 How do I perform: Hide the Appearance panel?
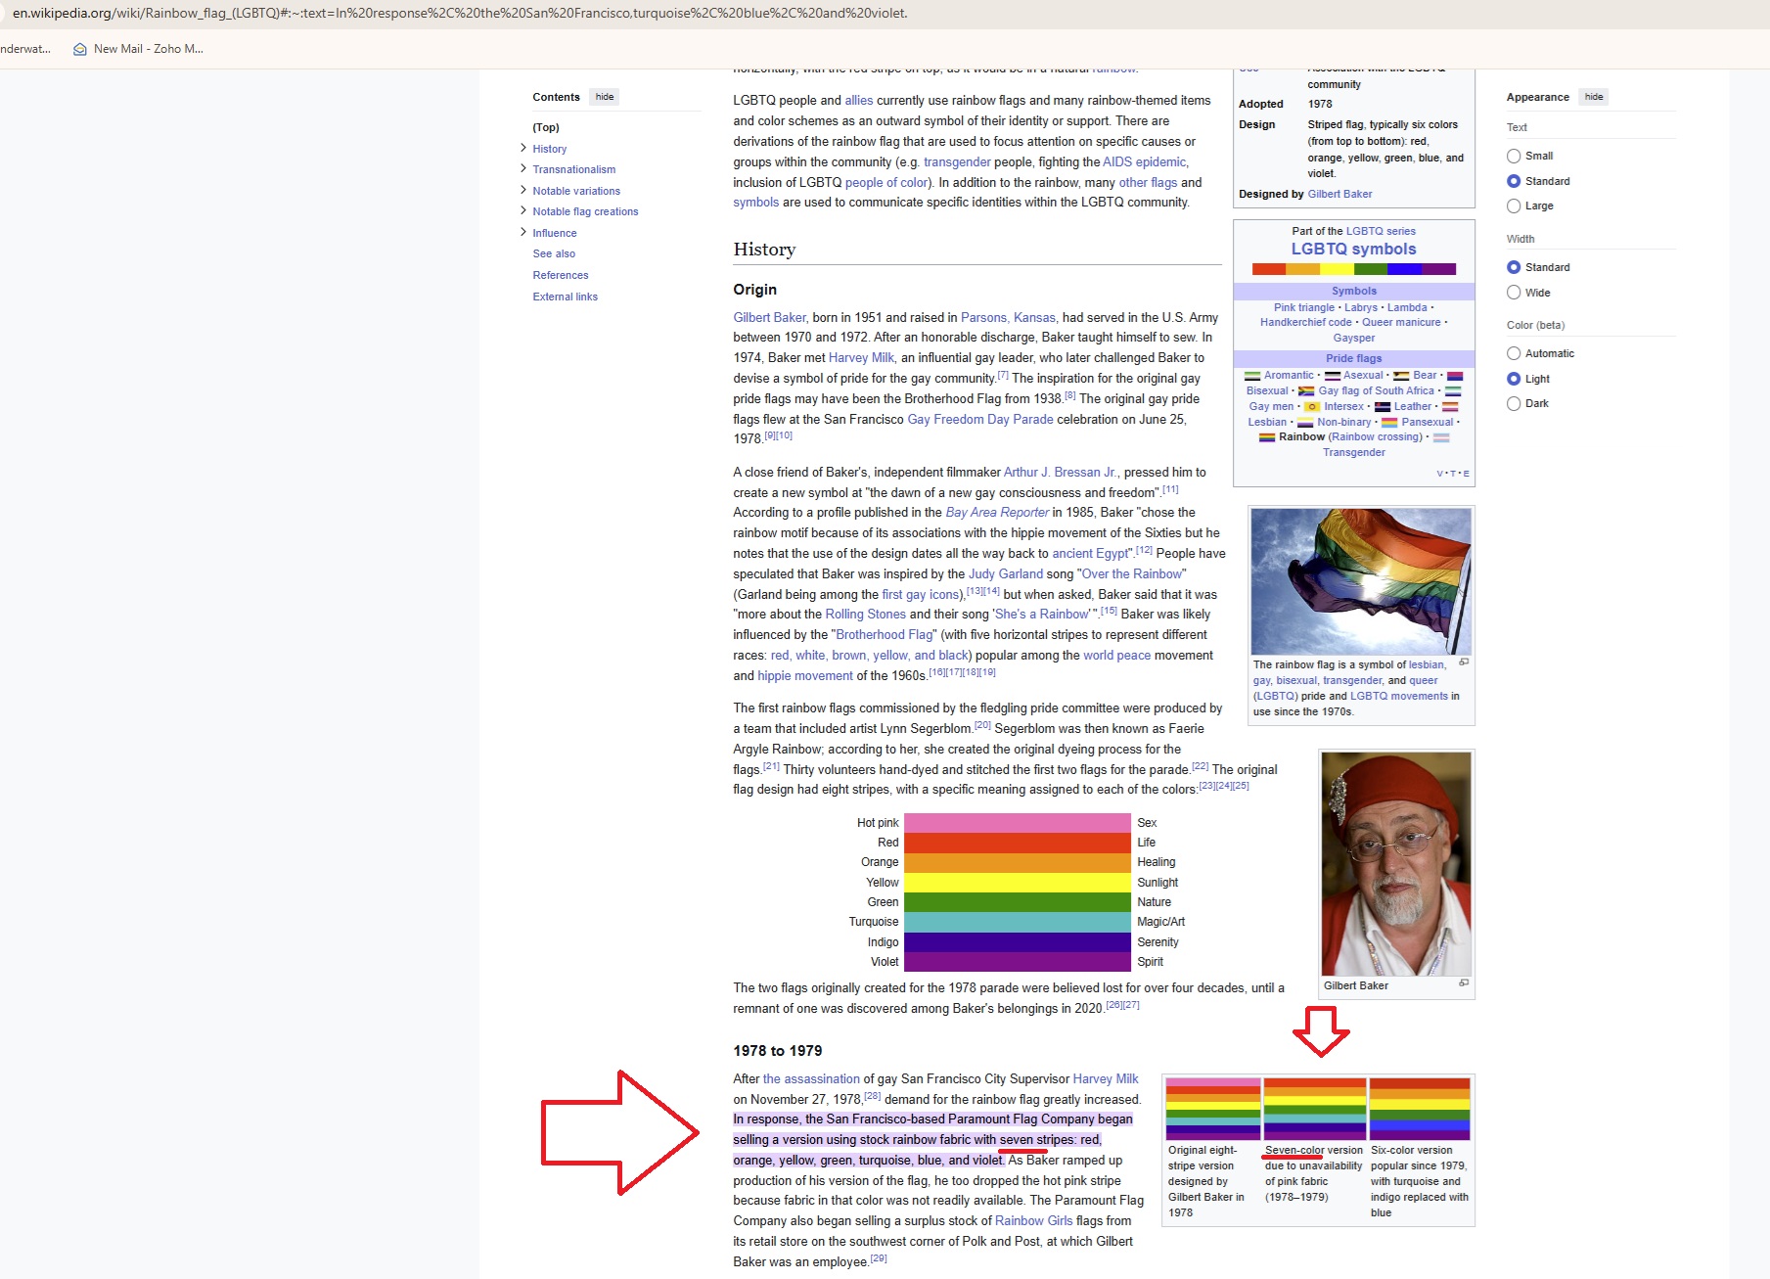[x=1594, y=97]
